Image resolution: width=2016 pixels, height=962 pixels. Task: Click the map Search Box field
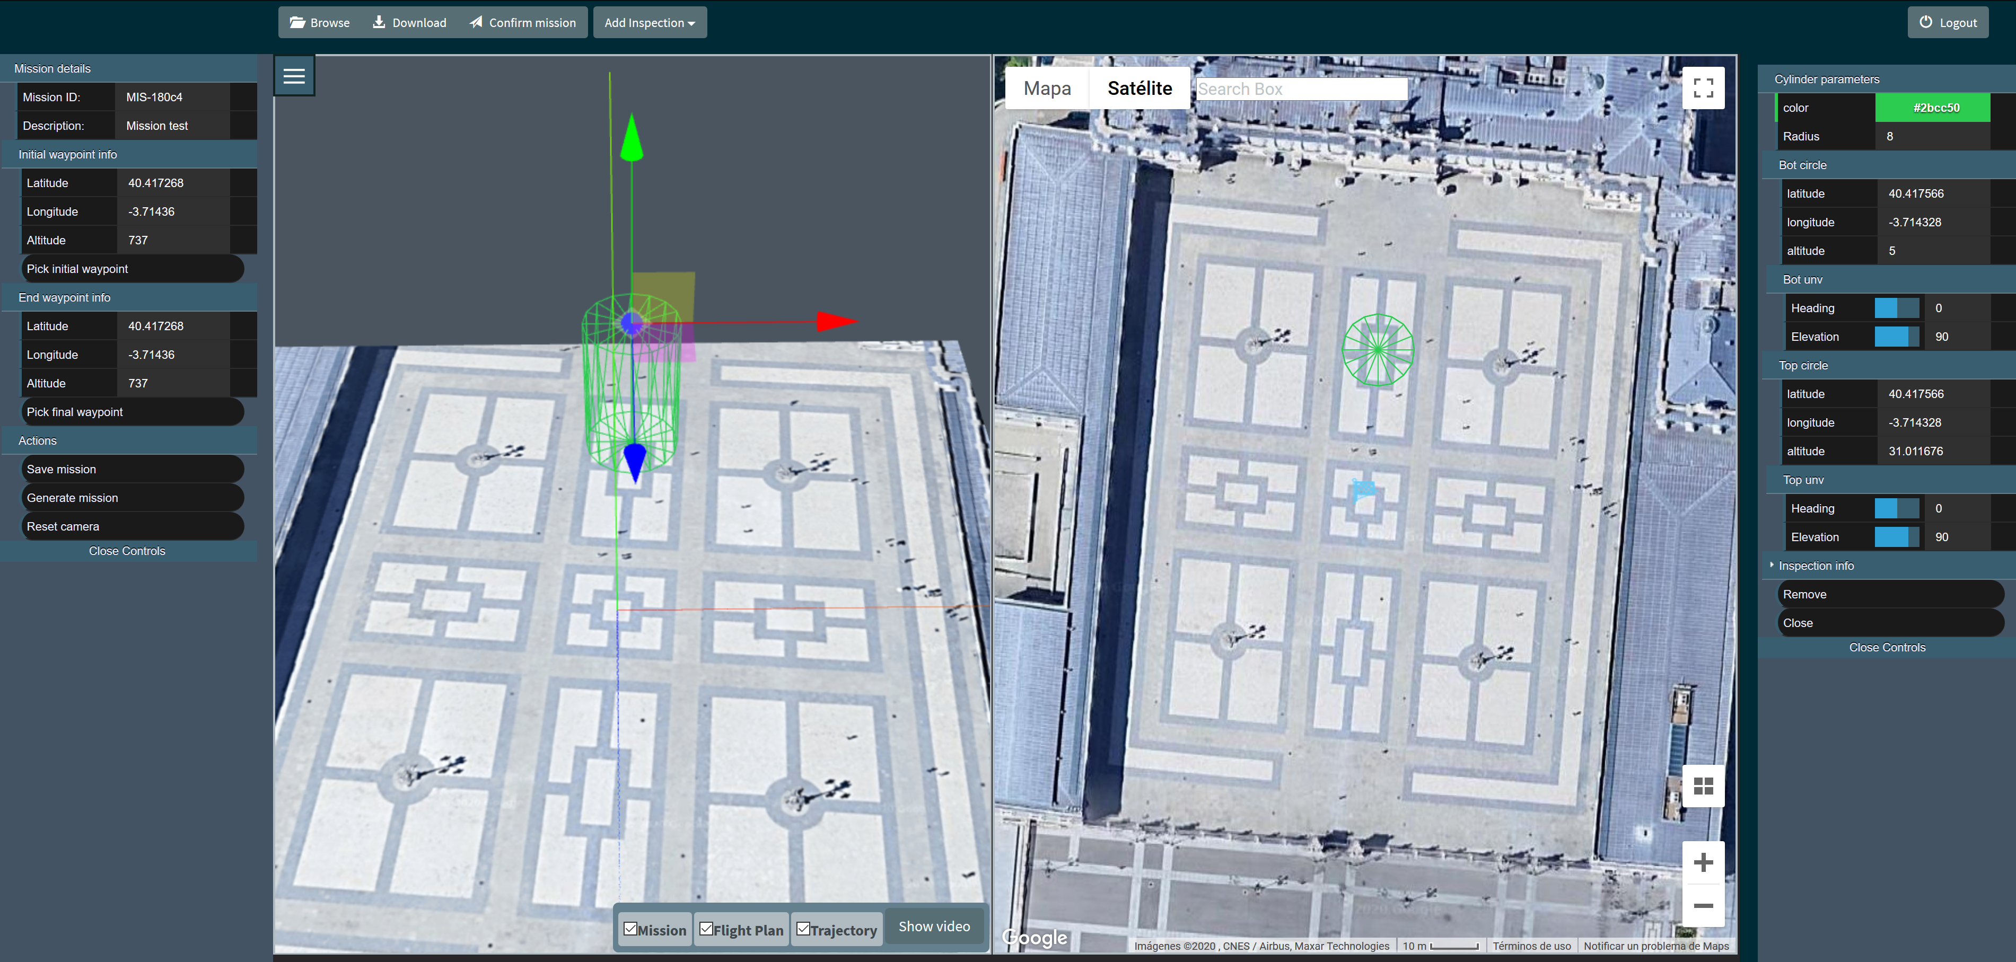click(x=1301, y=89)
